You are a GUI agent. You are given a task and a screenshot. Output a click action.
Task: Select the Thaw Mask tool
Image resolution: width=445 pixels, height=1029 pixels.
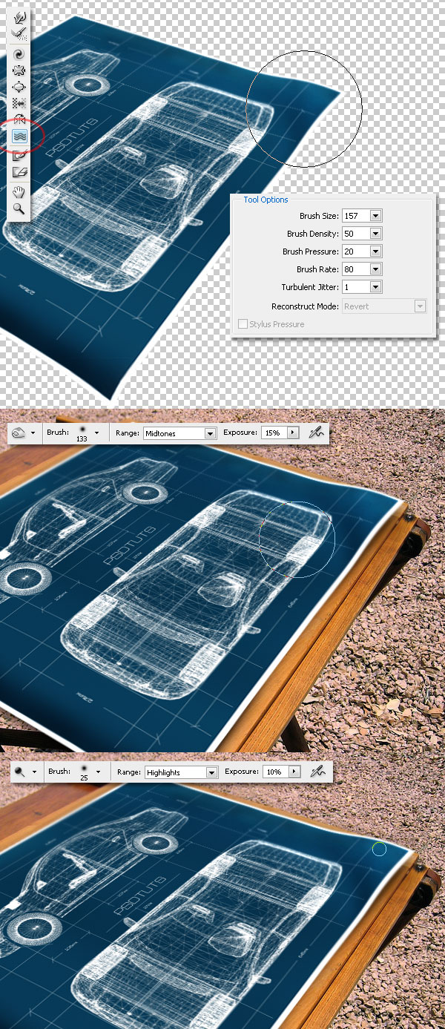point(21,172)
